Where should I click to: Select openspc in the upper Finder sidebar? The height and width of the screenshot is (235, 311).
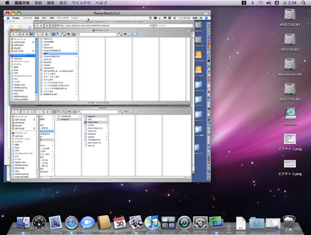point(18,58)
